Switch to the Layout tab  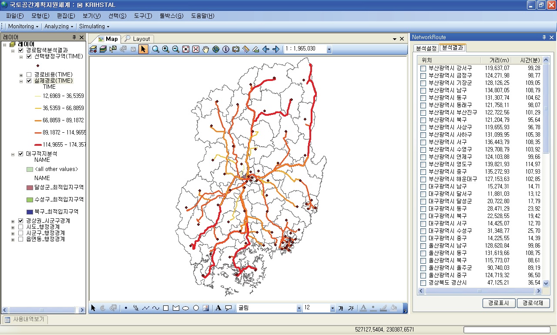[137, 39]
